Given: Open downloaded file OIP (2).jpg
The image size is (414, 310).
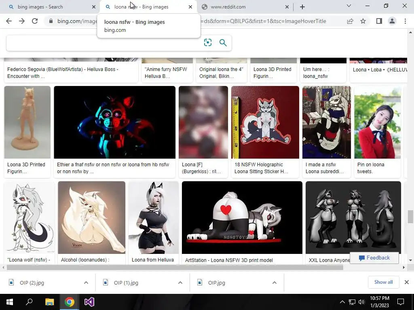Looking at the screenshot, I should tap(32, 283).
